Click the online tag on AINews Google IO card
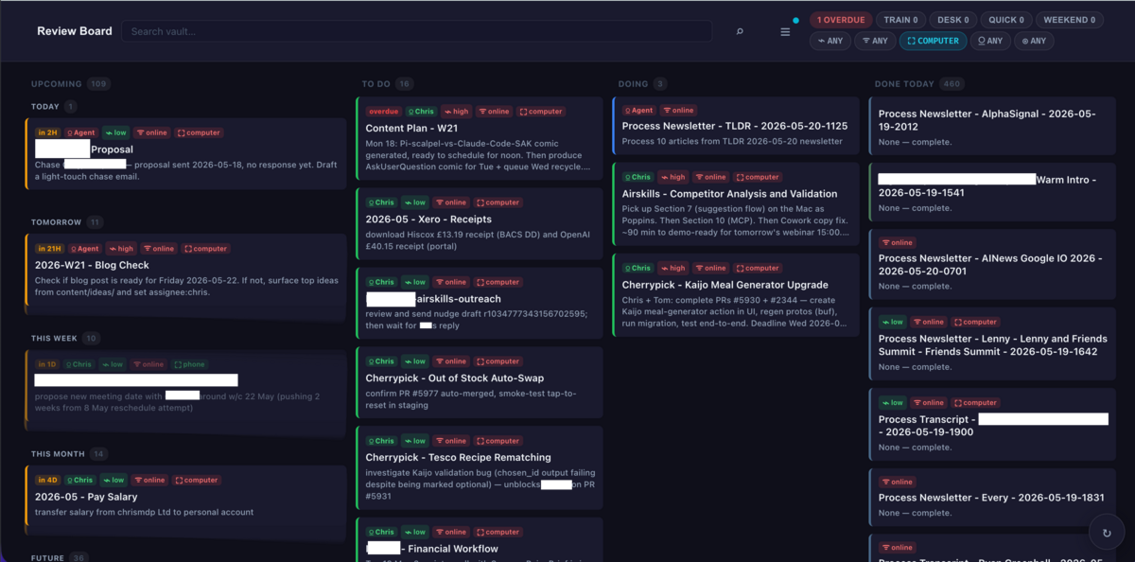1135x562 pixels. click(899, 243)
